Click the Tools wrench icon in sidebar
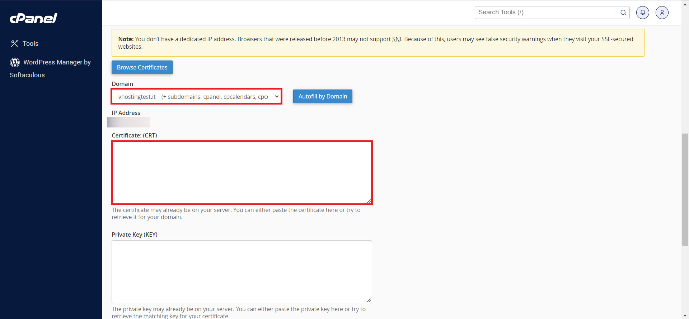 (14, 43)
